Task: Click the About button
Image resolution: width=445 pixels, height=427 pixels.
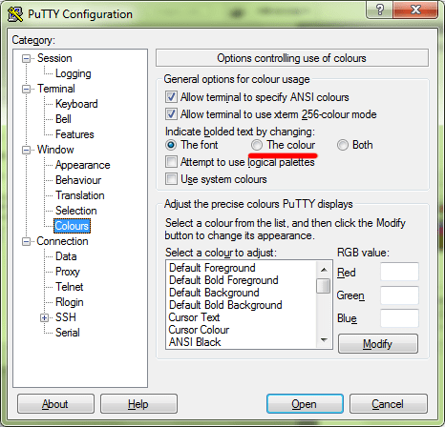Action: [55, 404]
